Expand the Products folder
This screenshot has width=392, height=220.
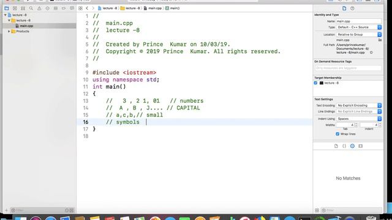pyautogui.click(x=9, y=31)
